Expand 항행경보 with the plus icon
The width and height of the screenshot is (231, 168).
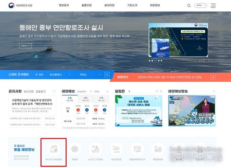point(213,77)
